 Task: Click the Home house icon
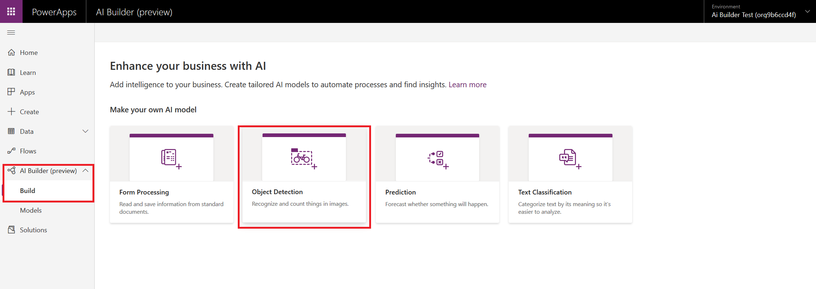12,52
